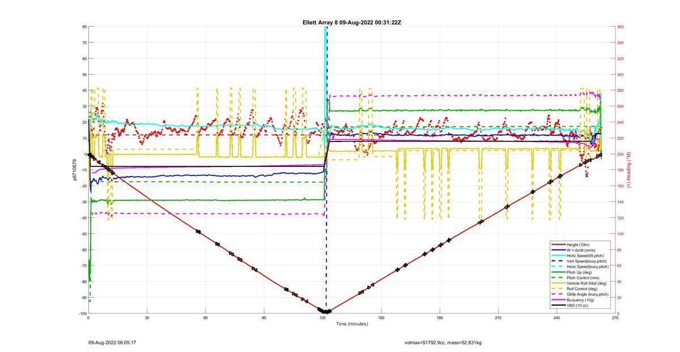The width and height of the screenshot is (680, 352).
Task: Click the x-axis tick label '30'
Action: coord(147,318)
